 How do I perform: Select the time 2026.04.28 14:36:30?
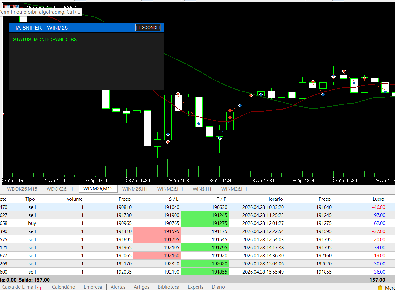coord(263,255)
